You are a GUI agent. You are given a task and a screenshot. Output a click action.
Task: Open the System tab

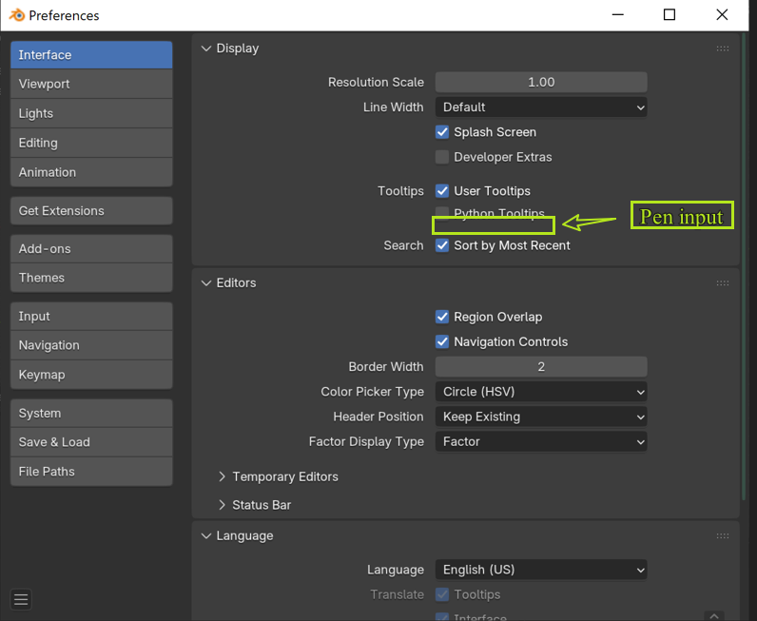91,414
